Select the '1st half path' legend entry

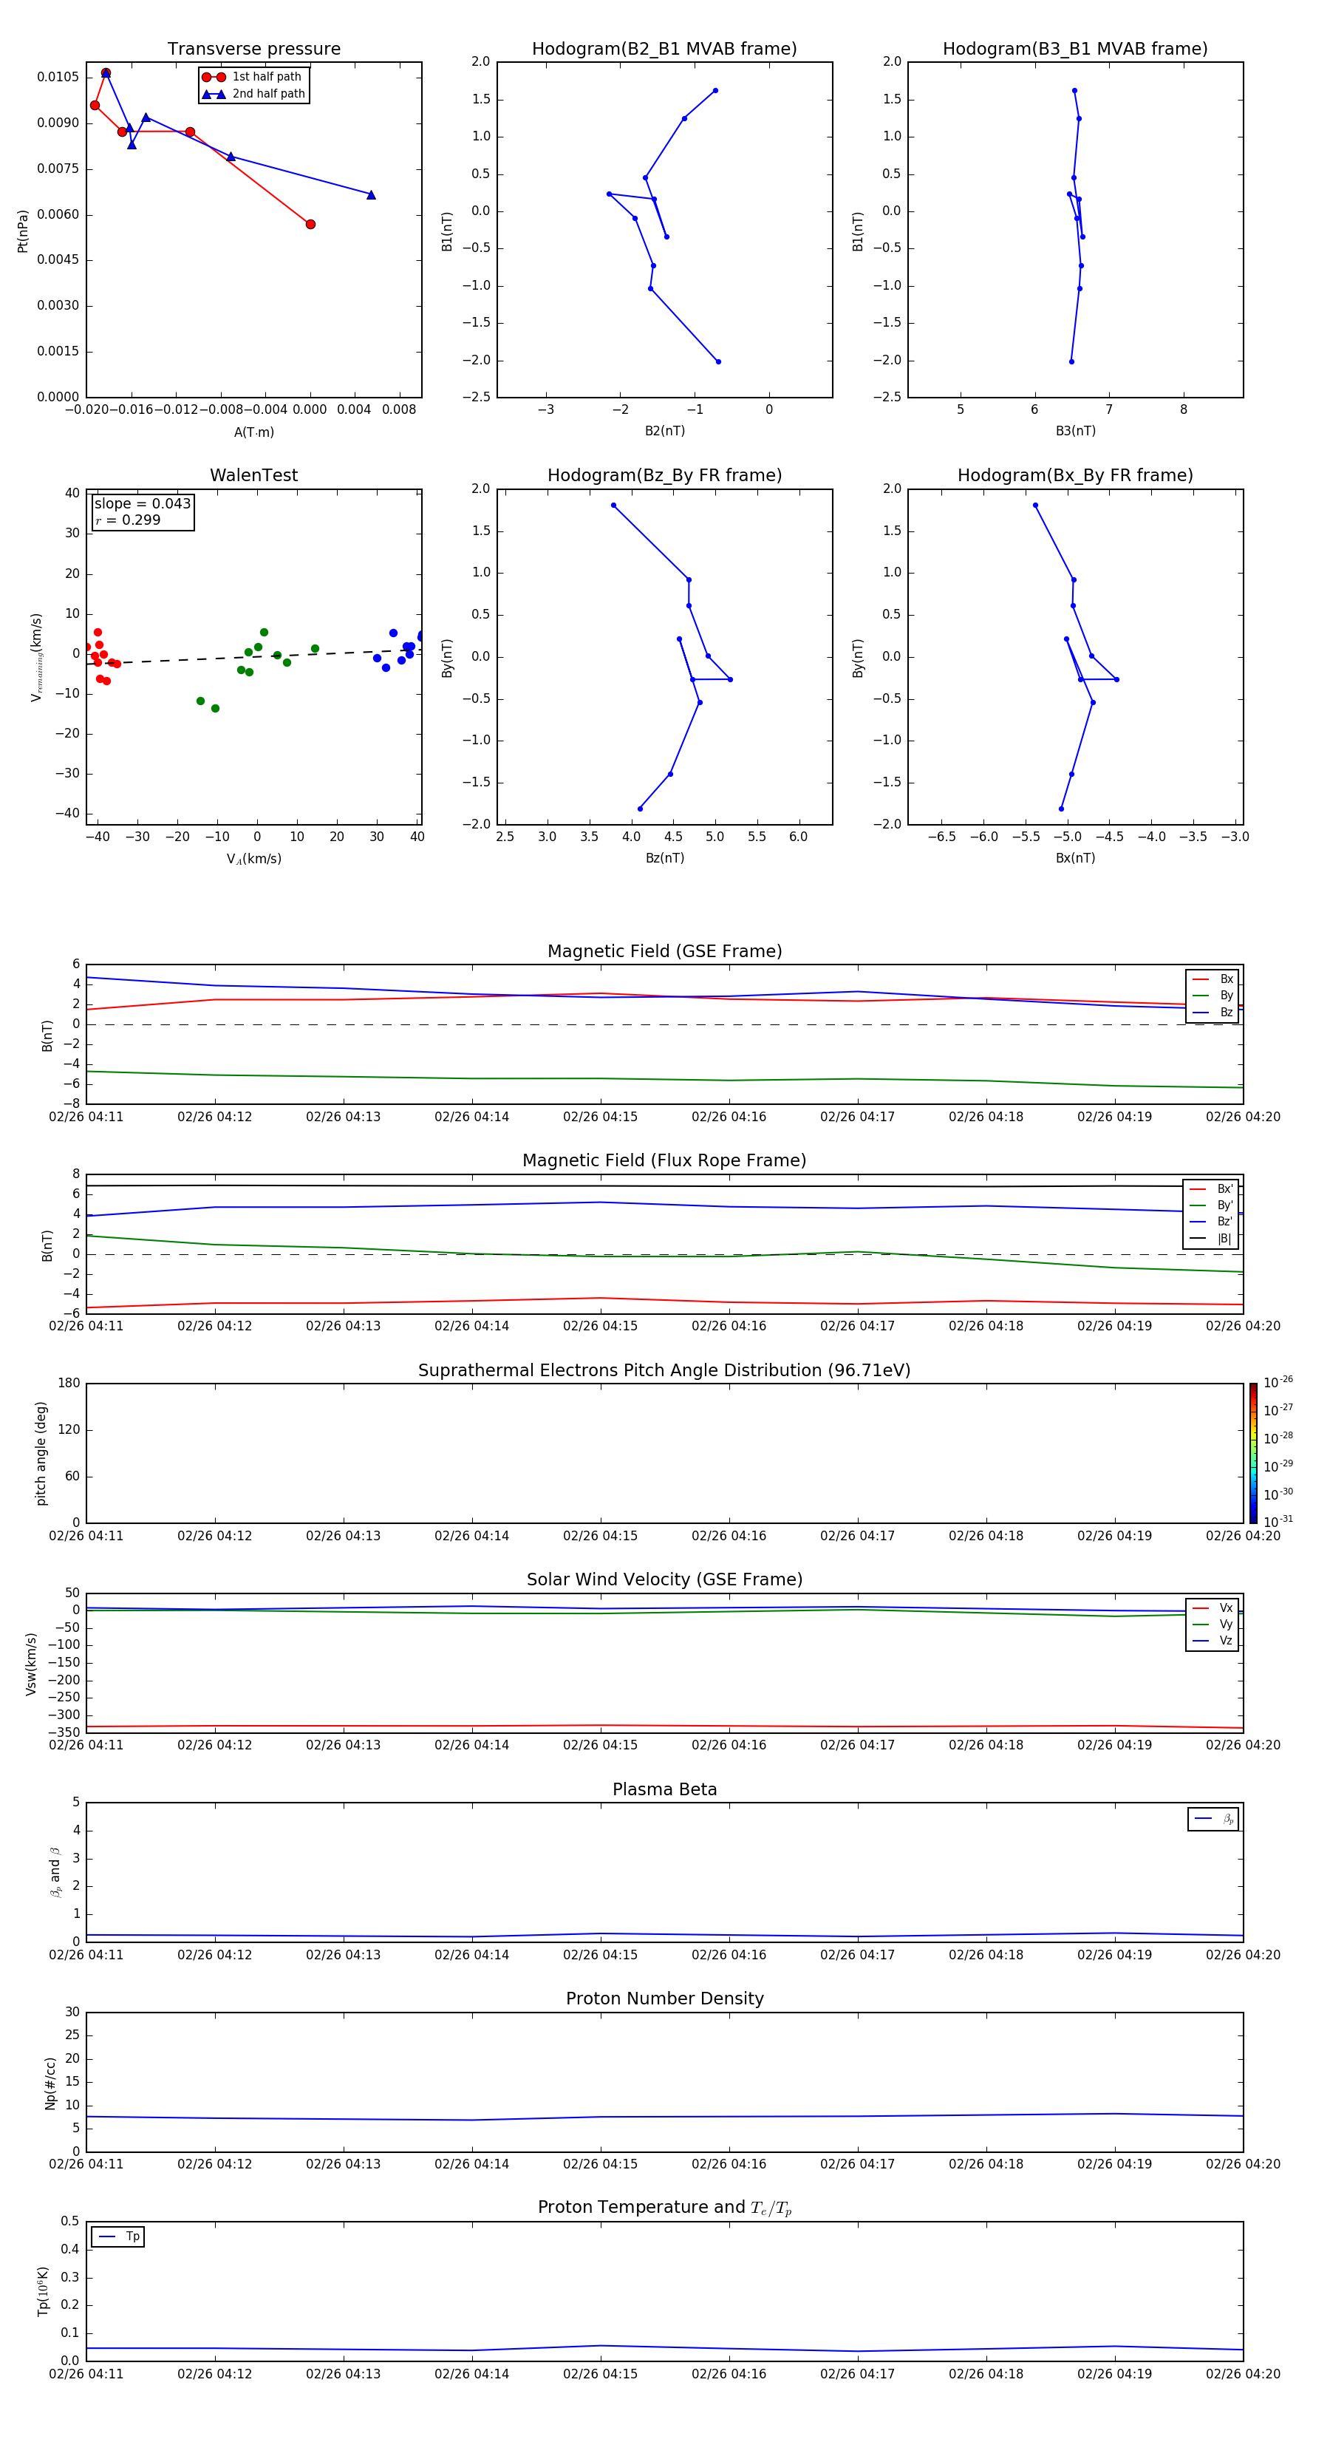point(253,77)
